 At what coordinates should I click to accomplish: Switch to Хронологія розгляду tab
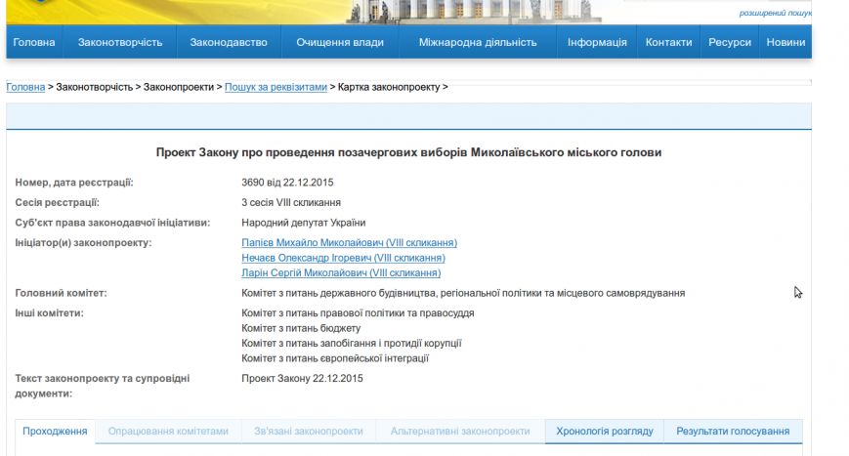click(605, 432)
